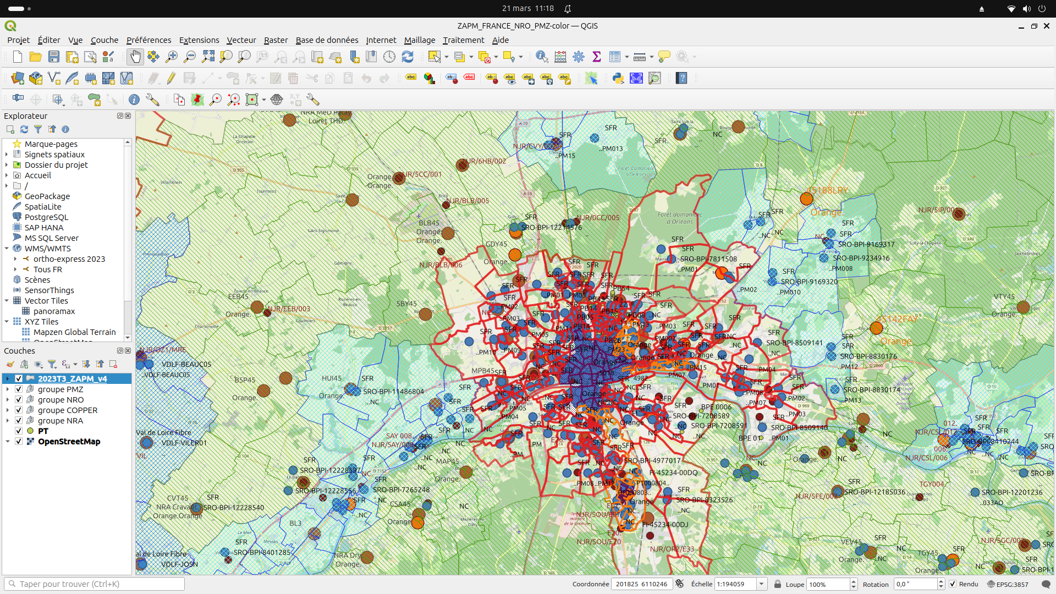Screen dimensions: 1056x594
Task: Toggle visibility of the 2023T3_ZAPM_v4 layer
Action: 19,378
